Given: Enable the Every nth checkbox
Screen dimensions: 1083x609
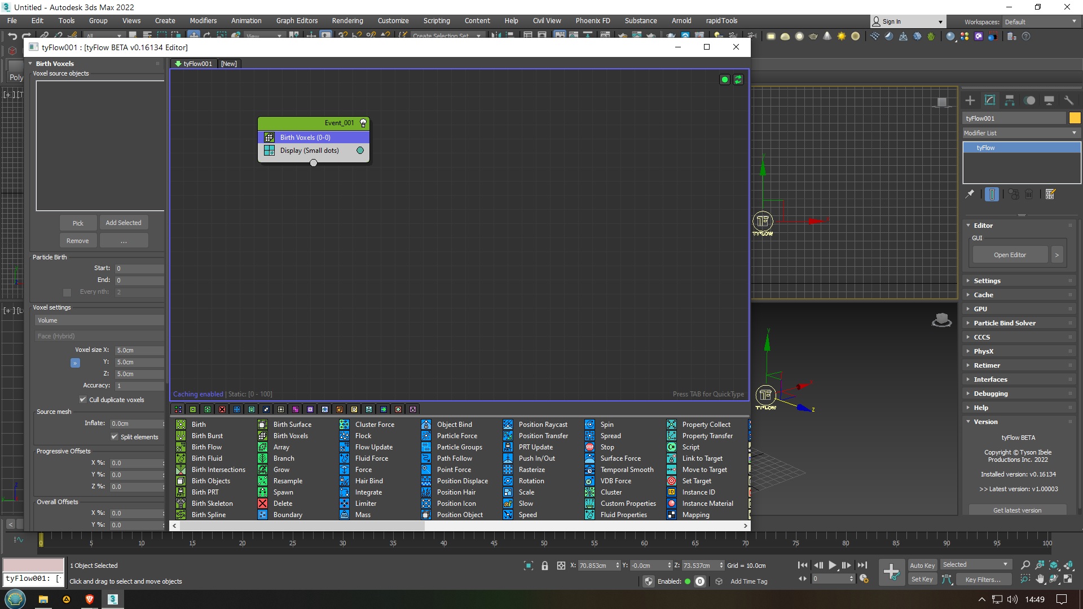Looking at the screenshot, I should coord(67,292).
